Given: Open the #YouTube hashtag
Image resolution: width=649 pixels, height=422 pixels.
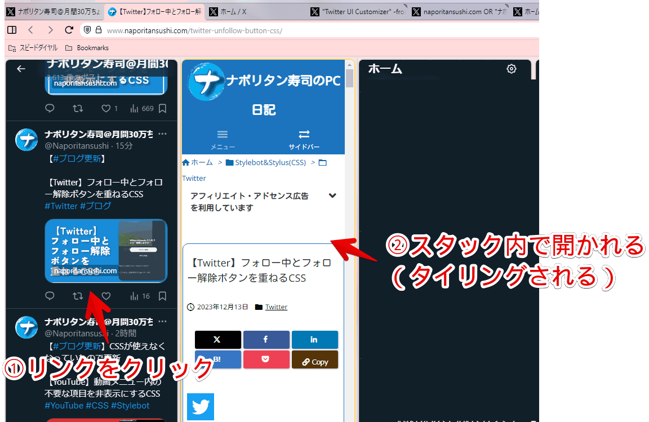Looking at the screenshot, I should (64, 406).
